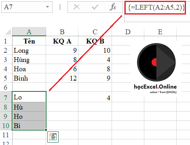Select row 11 header
Viewport: 190px width, 145px height.
point(6,135)
